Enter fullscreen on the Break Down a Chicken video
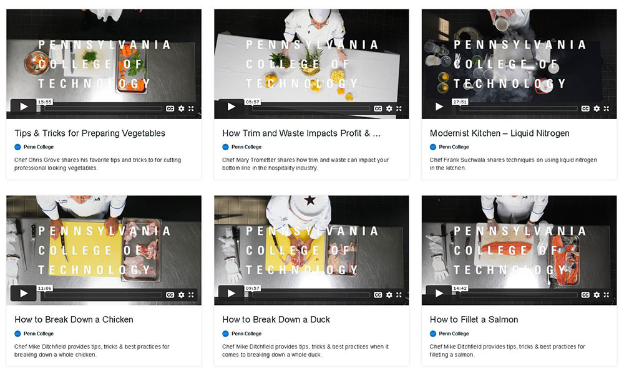This screenshot has width=624, height=369. [x=191, y=295]
